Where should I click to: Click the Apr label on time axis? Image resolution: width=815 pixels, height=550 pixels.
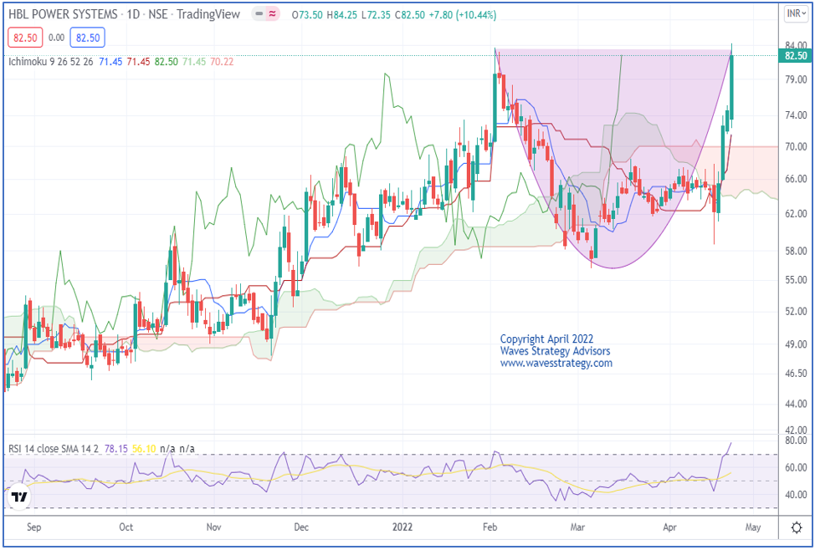(x=670, y=527)
